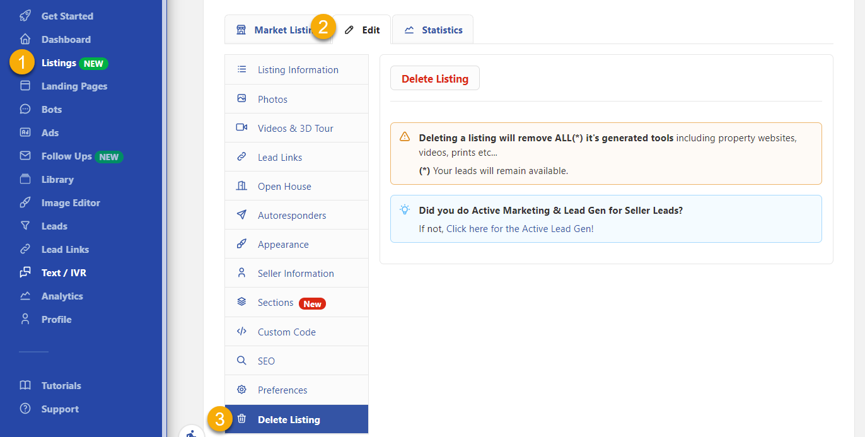Open your Profile
Viewport: 865px width, 437px height.
click(55, 319)
